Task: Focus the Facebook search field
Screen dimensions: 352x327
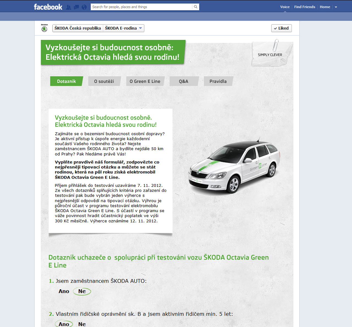Action: (141, 7)
